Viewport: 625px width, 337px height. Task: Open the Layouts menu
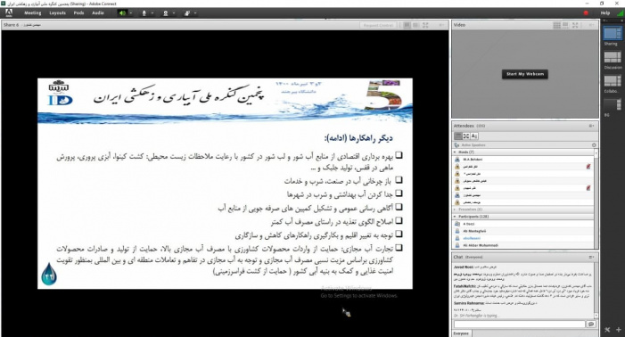57,13
